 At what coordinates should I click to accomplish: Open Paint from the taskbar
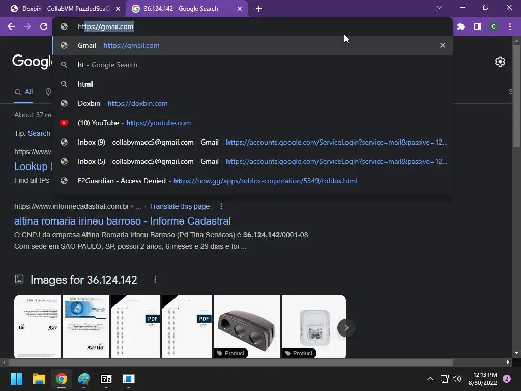point(84,379)
